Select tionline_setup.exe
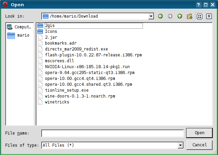This screenshot has width=218, height=155. (63, 90)
